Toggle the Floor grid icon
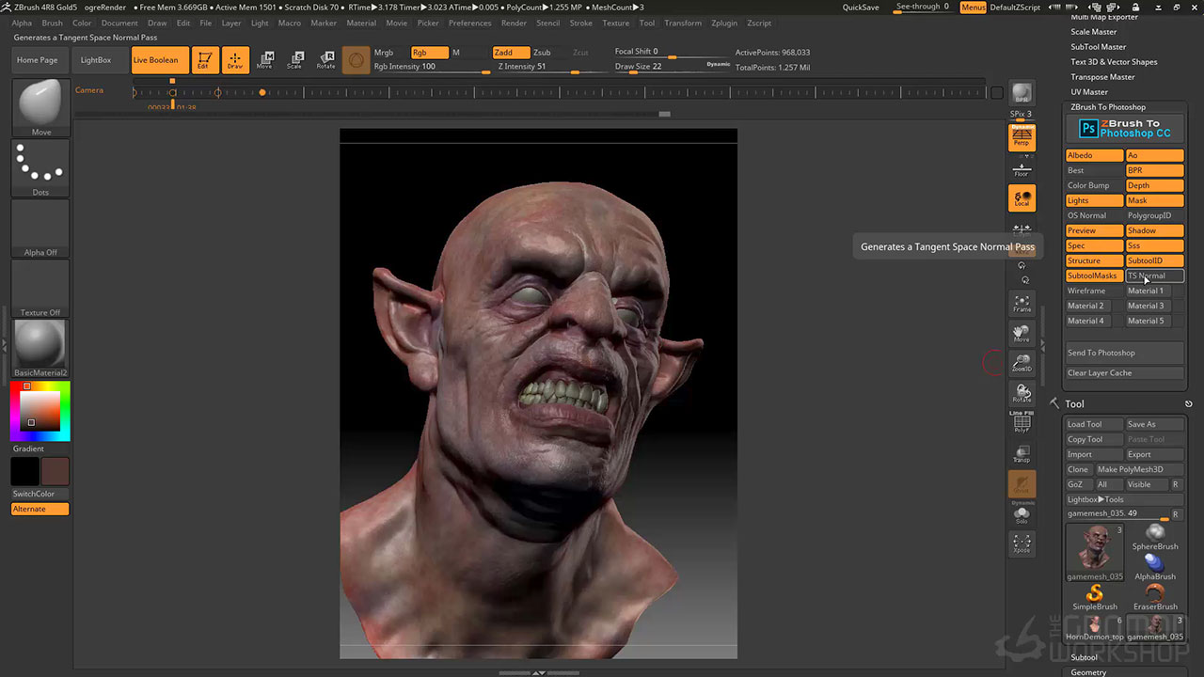This screenshot has width=1204, height=677. pyautogui.click(x=1022, y=169)
